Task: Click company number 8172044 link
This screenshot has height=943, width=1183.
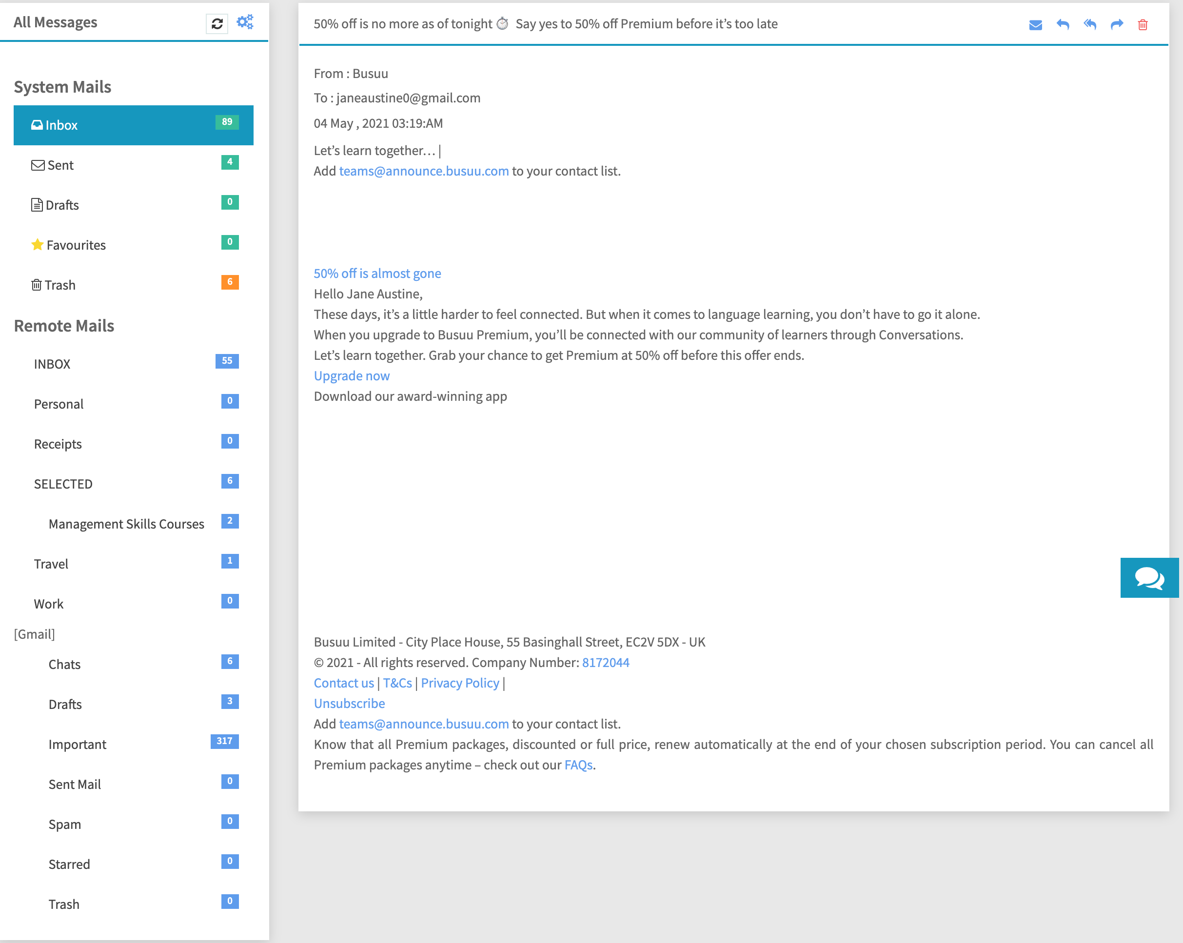Action: 606,663
